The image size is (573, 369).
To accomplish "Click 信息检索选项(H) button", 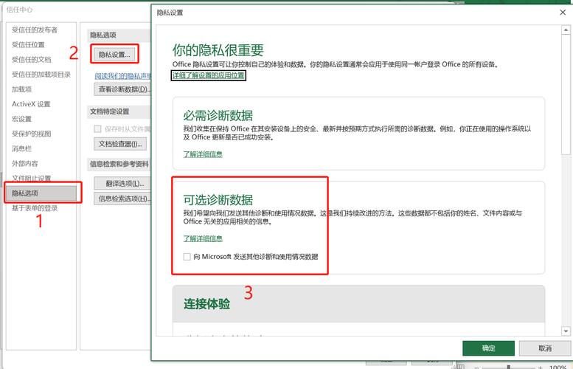I will [122, 199].
